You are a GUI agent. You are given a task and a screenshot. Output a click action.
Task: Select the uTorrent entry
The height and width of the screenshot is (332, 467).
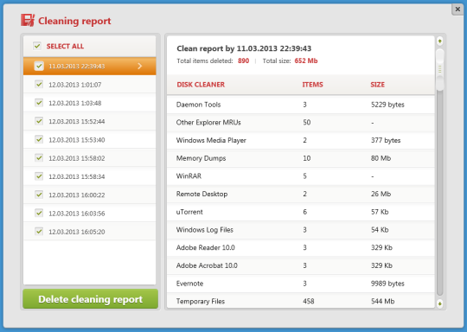click(301, 212)
